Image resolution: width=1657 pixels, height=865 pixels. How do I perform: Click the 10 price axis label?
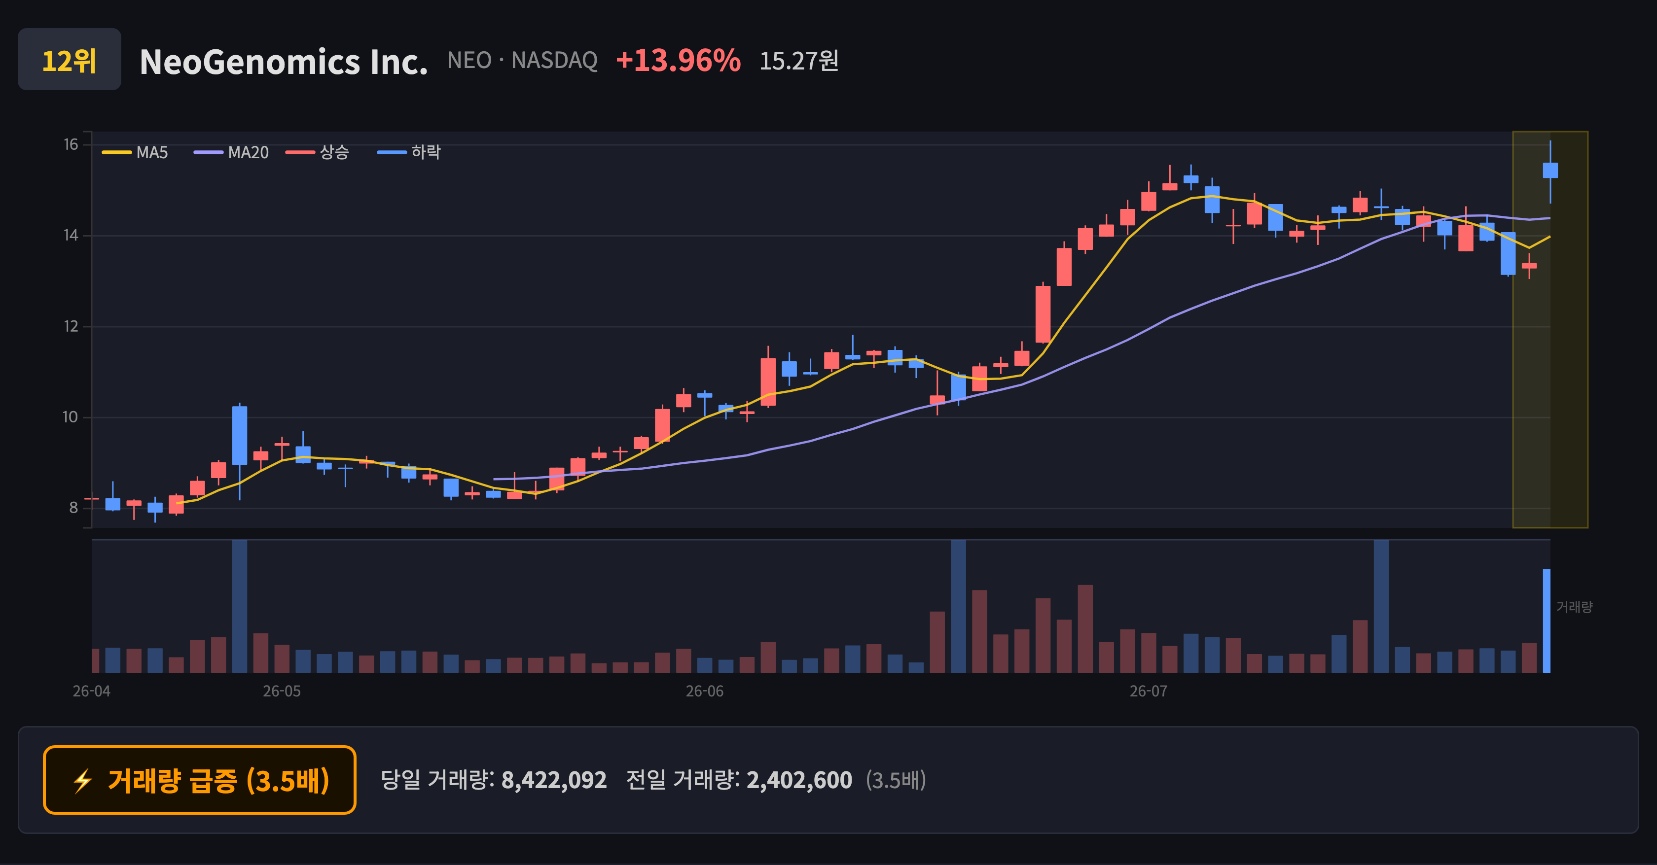[x=70, y=417]
